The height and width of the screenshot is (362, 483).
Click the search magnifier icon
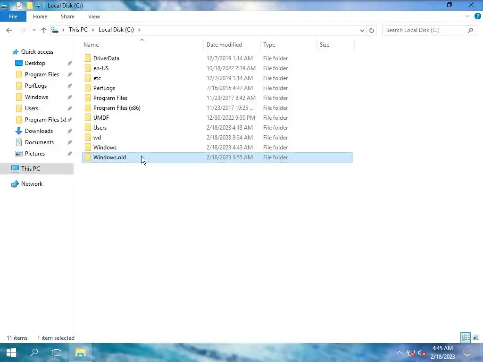click(470, 30)
